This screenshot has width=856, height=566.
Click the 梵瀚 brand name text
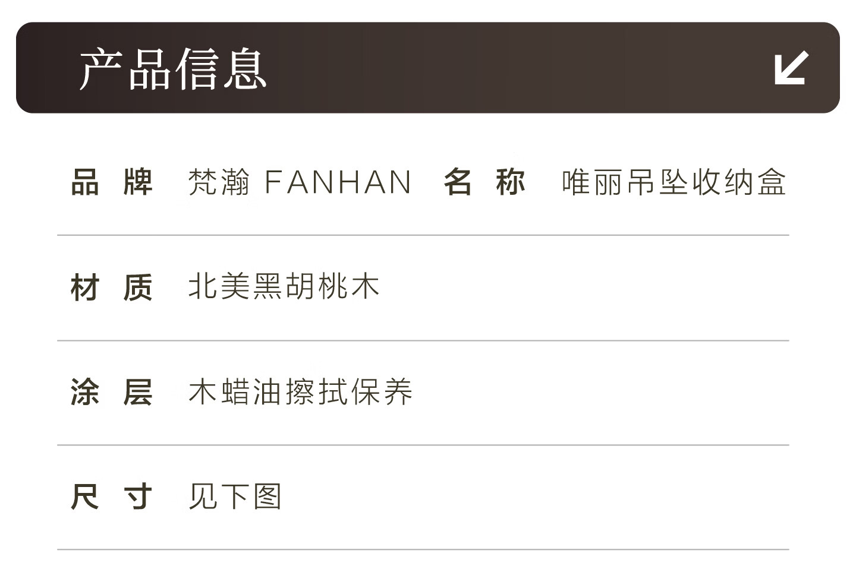219,182
